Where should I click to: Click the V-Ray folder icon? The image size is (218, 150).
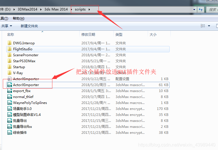click(x=9, y=73)
